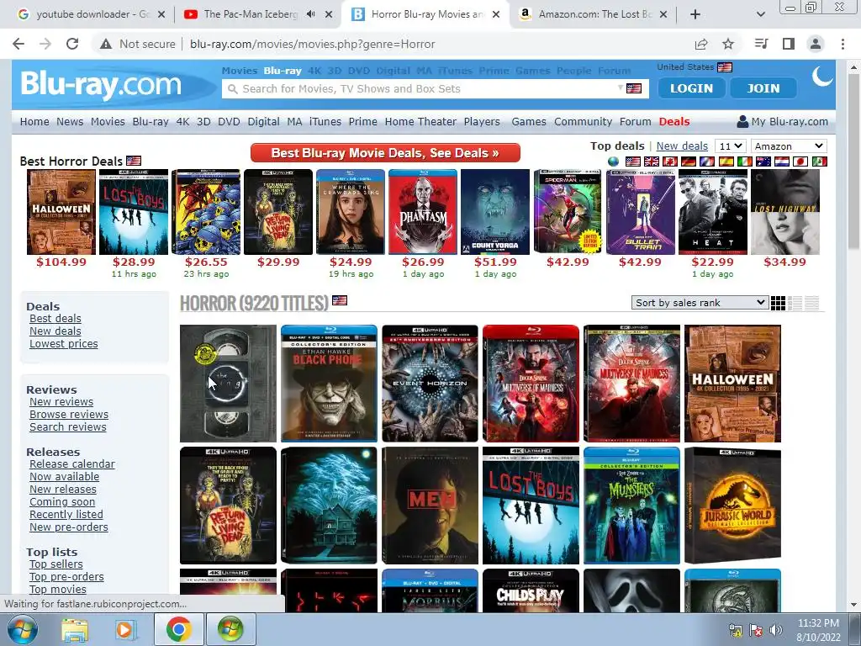Open the Event Horizon 4K cover
Viewport: 861px width, 646px height.
pyautogui.click(x=430, y=384)
